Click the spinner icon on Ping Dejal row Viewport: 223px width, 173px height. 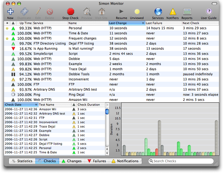[13, 94]
